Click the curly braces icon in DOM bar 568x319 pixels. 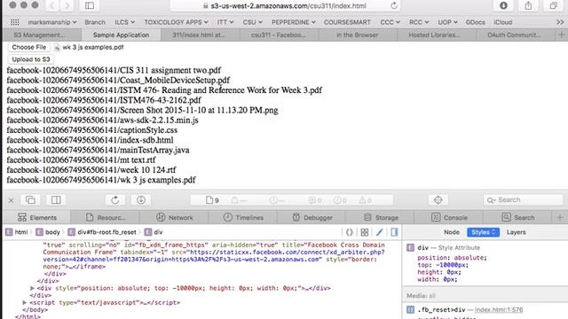(349, 232)
